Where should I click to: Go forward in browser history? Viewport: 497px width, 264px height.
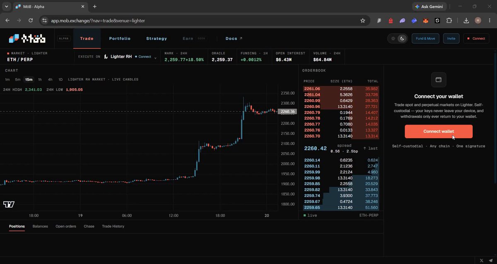point(19,20)
